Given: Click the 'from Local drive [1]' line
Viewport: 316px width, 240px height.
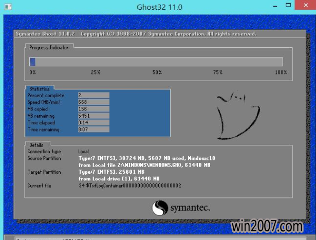Looking at the screenshot, I should (x=119, y=179).
